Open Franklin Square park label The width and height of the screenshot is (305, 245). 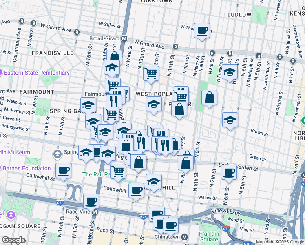pos(209,236)
